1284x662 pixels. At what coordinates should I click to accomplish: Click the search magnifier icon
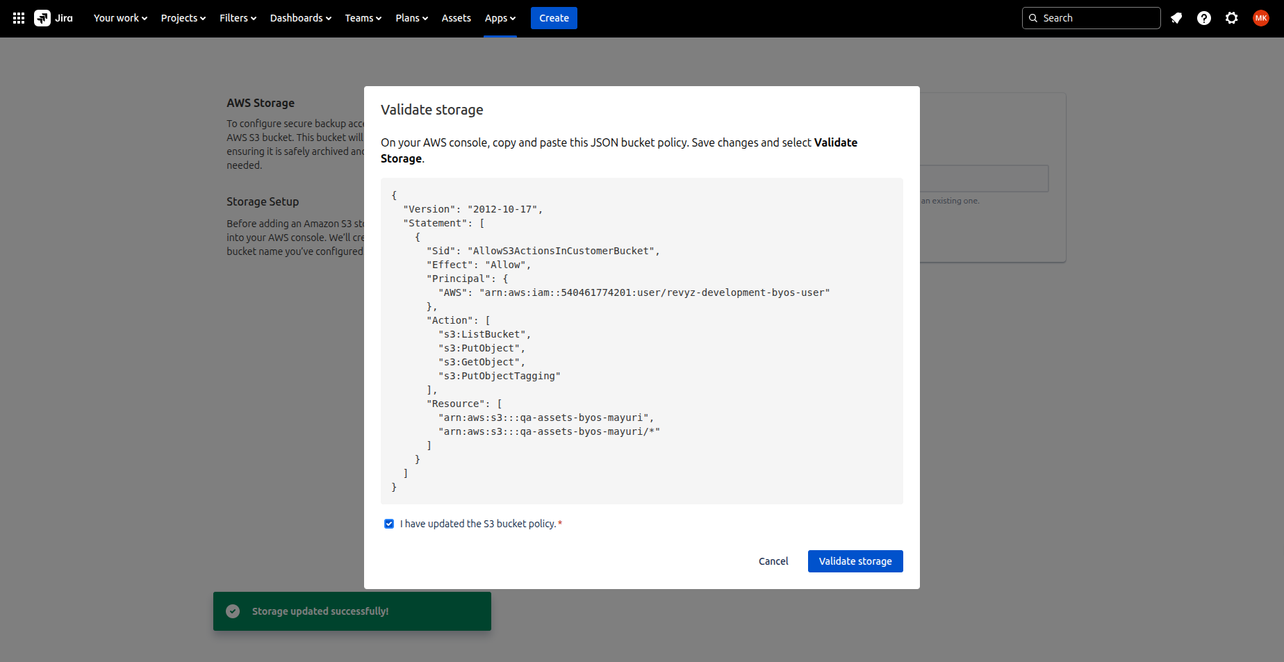pyautogui.click(x=1033, y=18)
